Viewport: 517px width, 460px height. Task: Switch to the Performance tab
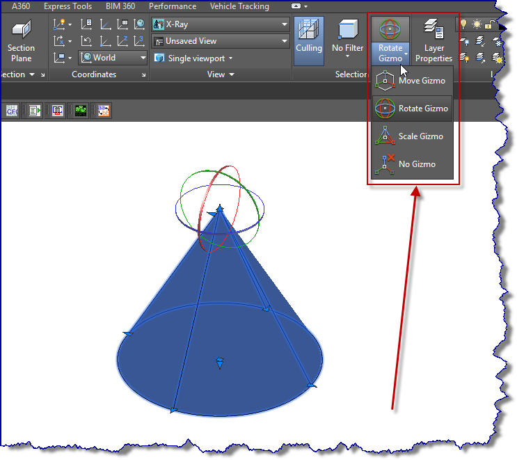[x=173, y=6]
